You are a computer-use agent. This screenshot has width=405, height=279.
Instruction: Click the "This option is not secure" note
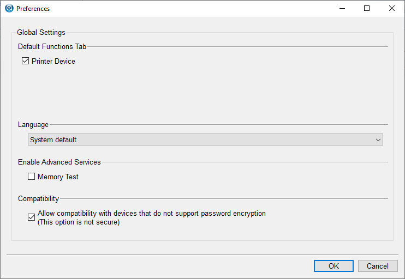pyautogui.click(x=79, y=222)
